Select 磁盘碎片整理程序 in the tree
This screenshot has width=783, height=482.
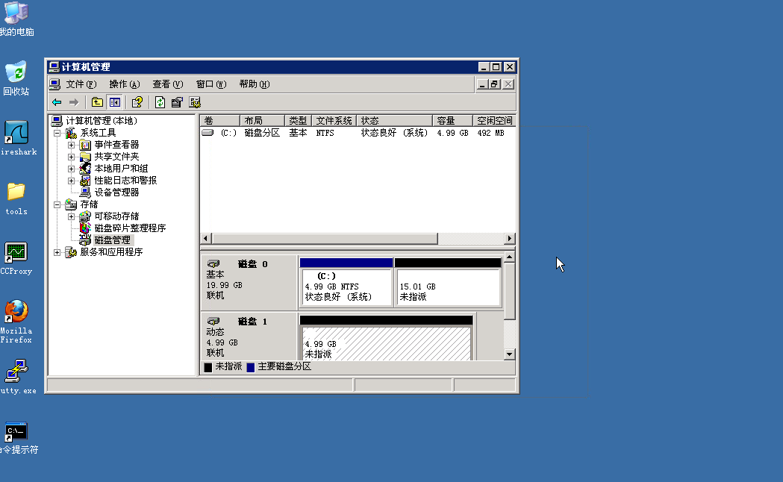click(x=130, y=228)
